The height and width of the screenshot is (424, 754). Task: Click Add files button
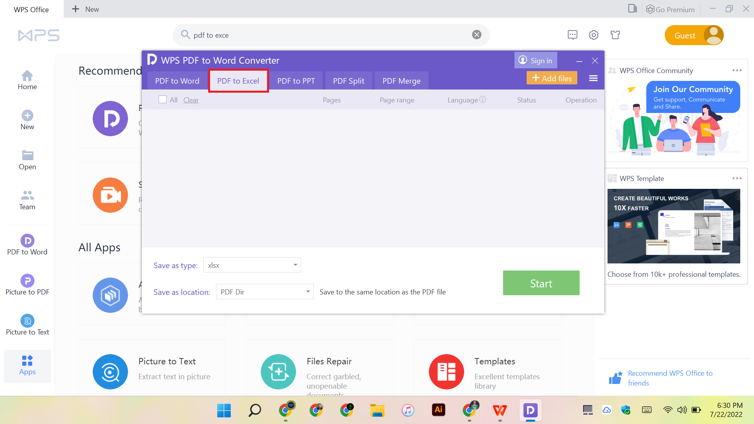(553, 78)
